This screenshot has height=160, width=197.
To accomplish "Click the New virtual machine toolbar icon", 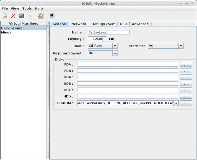I will 5,16.
